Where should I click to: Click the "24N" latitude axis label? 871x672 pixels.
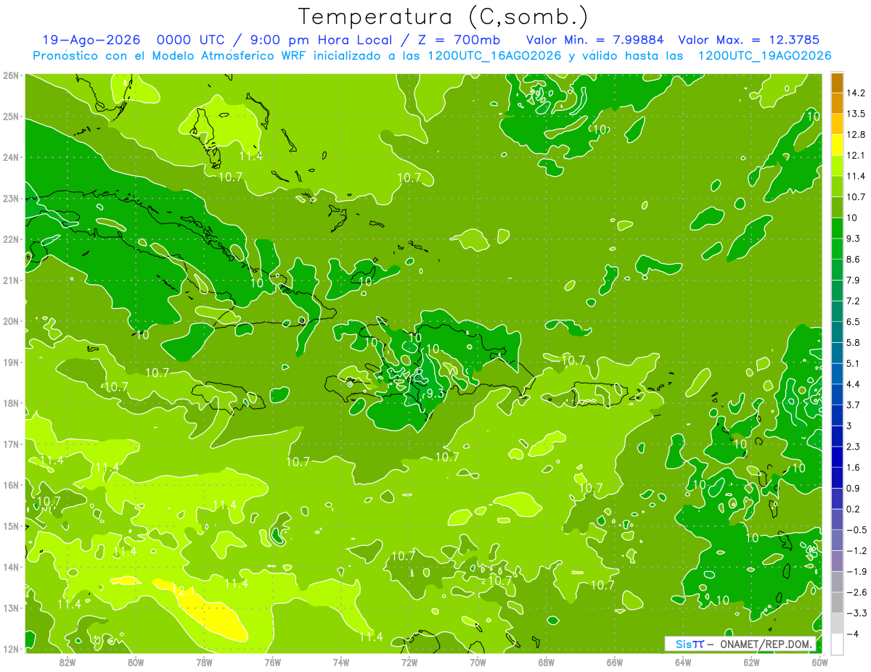coord(11,157)
